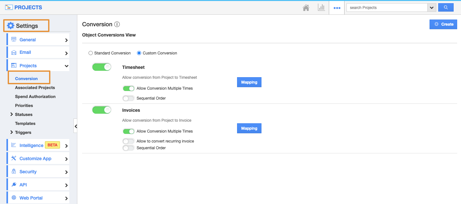
Task: Click the Settings gear icon
Action: [11, 26]
